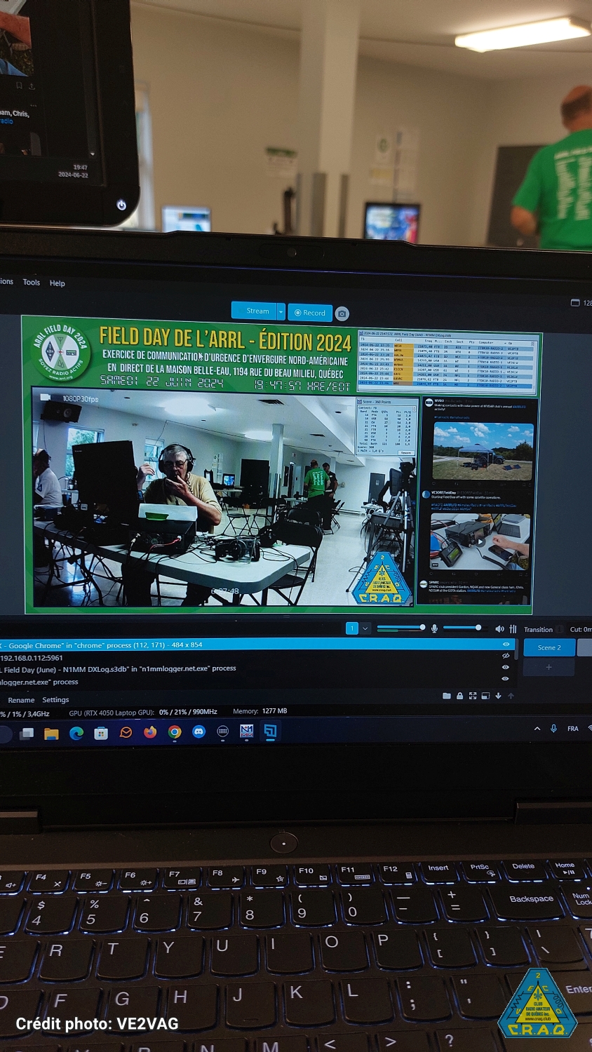Switch input language via FRA indicator

[573, 729]
